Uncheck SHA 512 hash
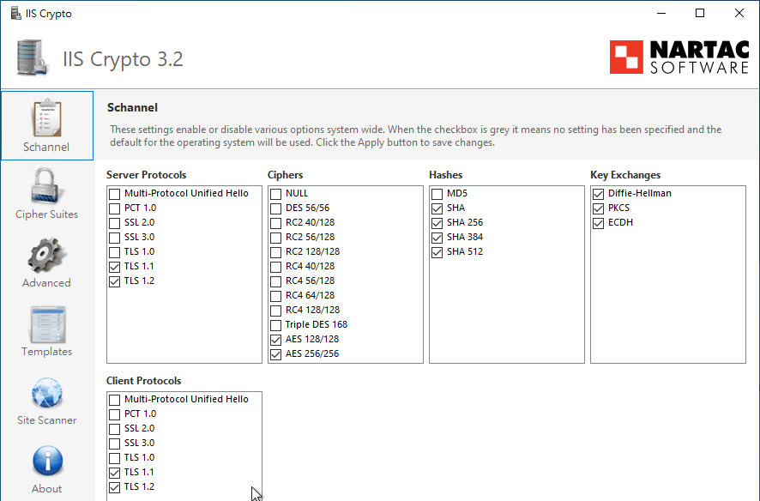Image resolution: width=760 pixels, height=501 pixels. tap(437, 252)
